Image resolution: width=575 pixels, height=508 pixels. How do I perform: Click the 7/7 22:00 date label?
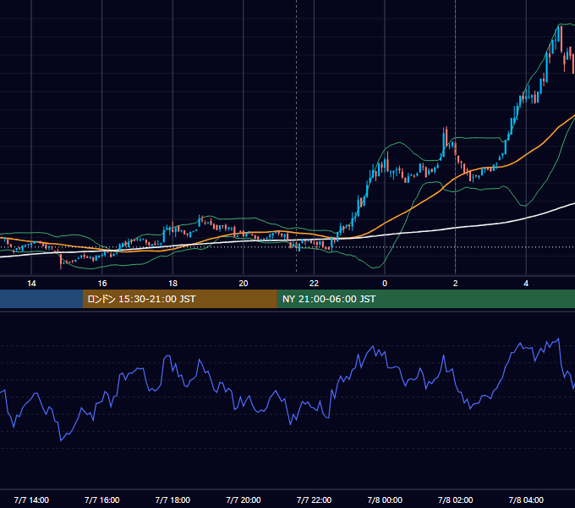click(314, 500)
